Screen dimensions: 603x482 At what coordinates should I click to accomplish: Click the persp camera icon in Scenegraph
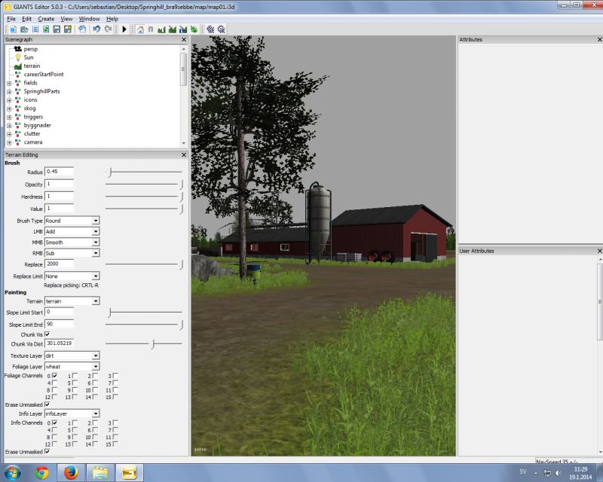[x=17, y=49]
